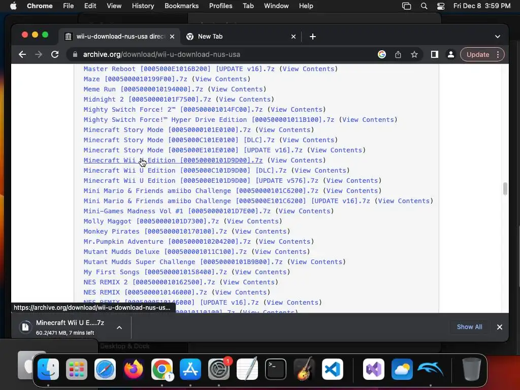View Contents of NES REMIX [0005000010146000]
This screenshot has width=520, height=390.
[241, 292]
